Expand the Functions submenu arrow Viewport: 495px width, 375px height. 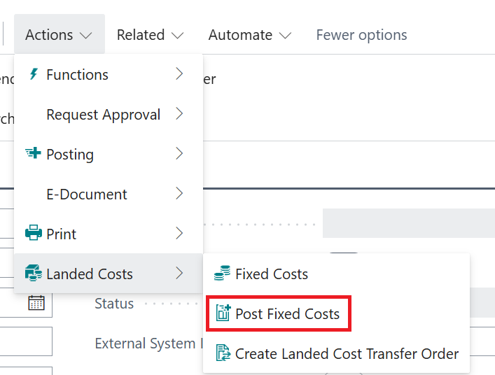(180, 74)
